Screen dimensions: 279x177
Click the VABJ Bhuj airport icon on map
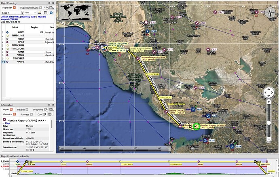193,110
